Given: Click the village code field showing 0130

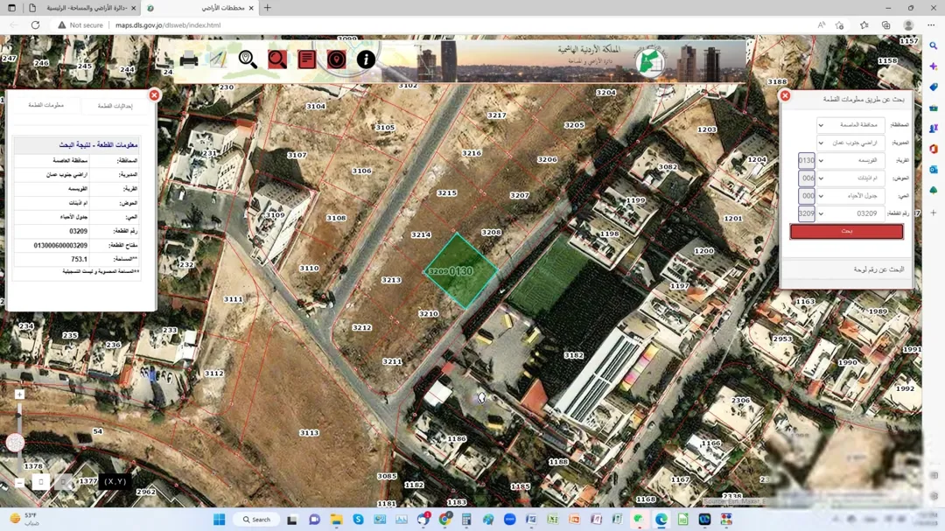Looking at the screenshot, I should (807, 160).
